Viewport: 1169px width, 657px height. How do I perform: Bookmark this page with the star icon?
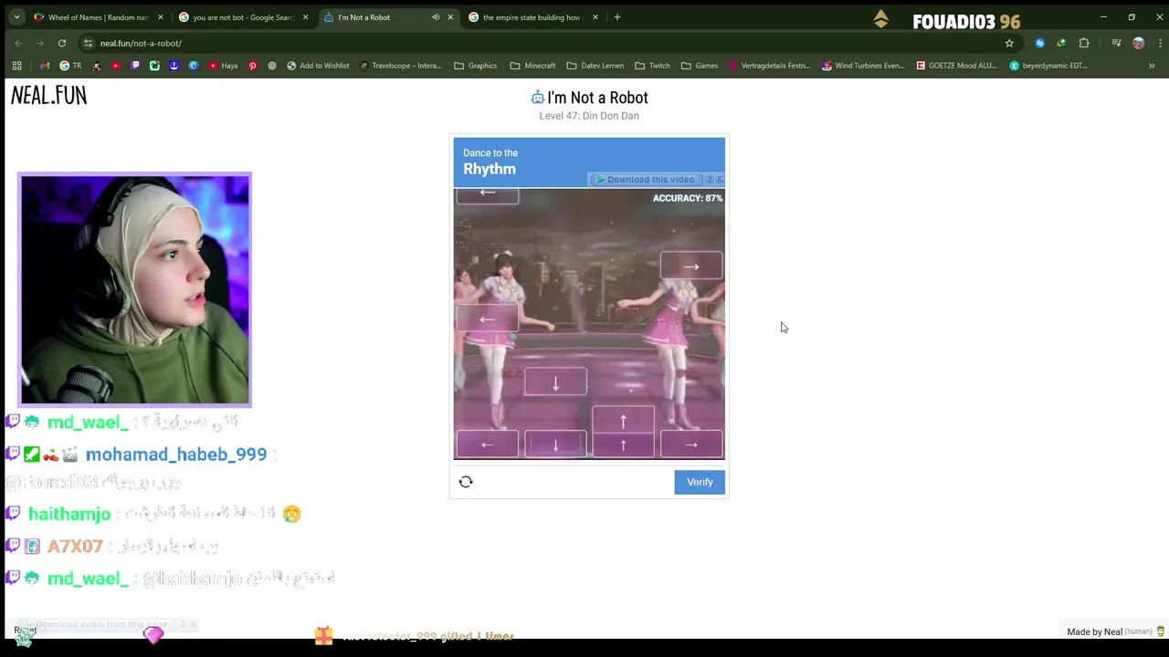point(1009,43)
